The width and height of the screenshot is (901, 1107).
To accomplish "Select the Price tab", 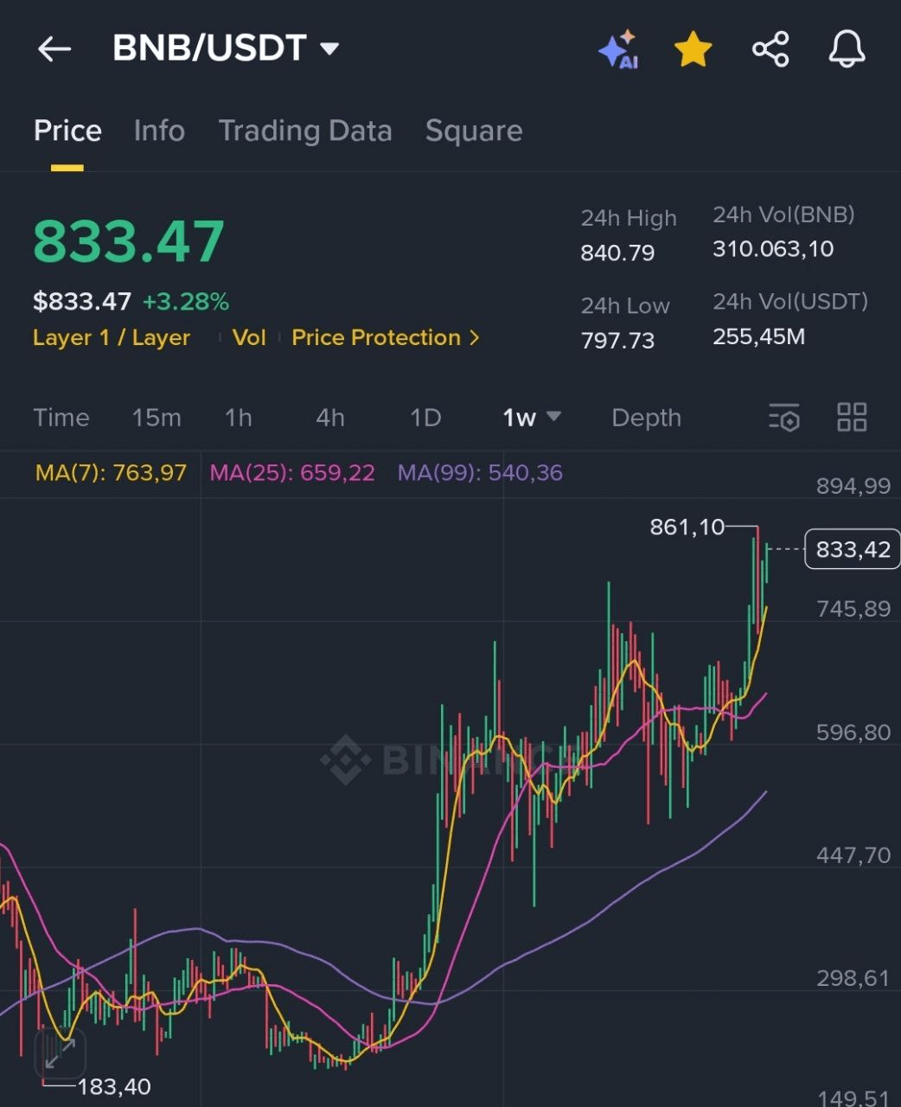I will [67, 131].
